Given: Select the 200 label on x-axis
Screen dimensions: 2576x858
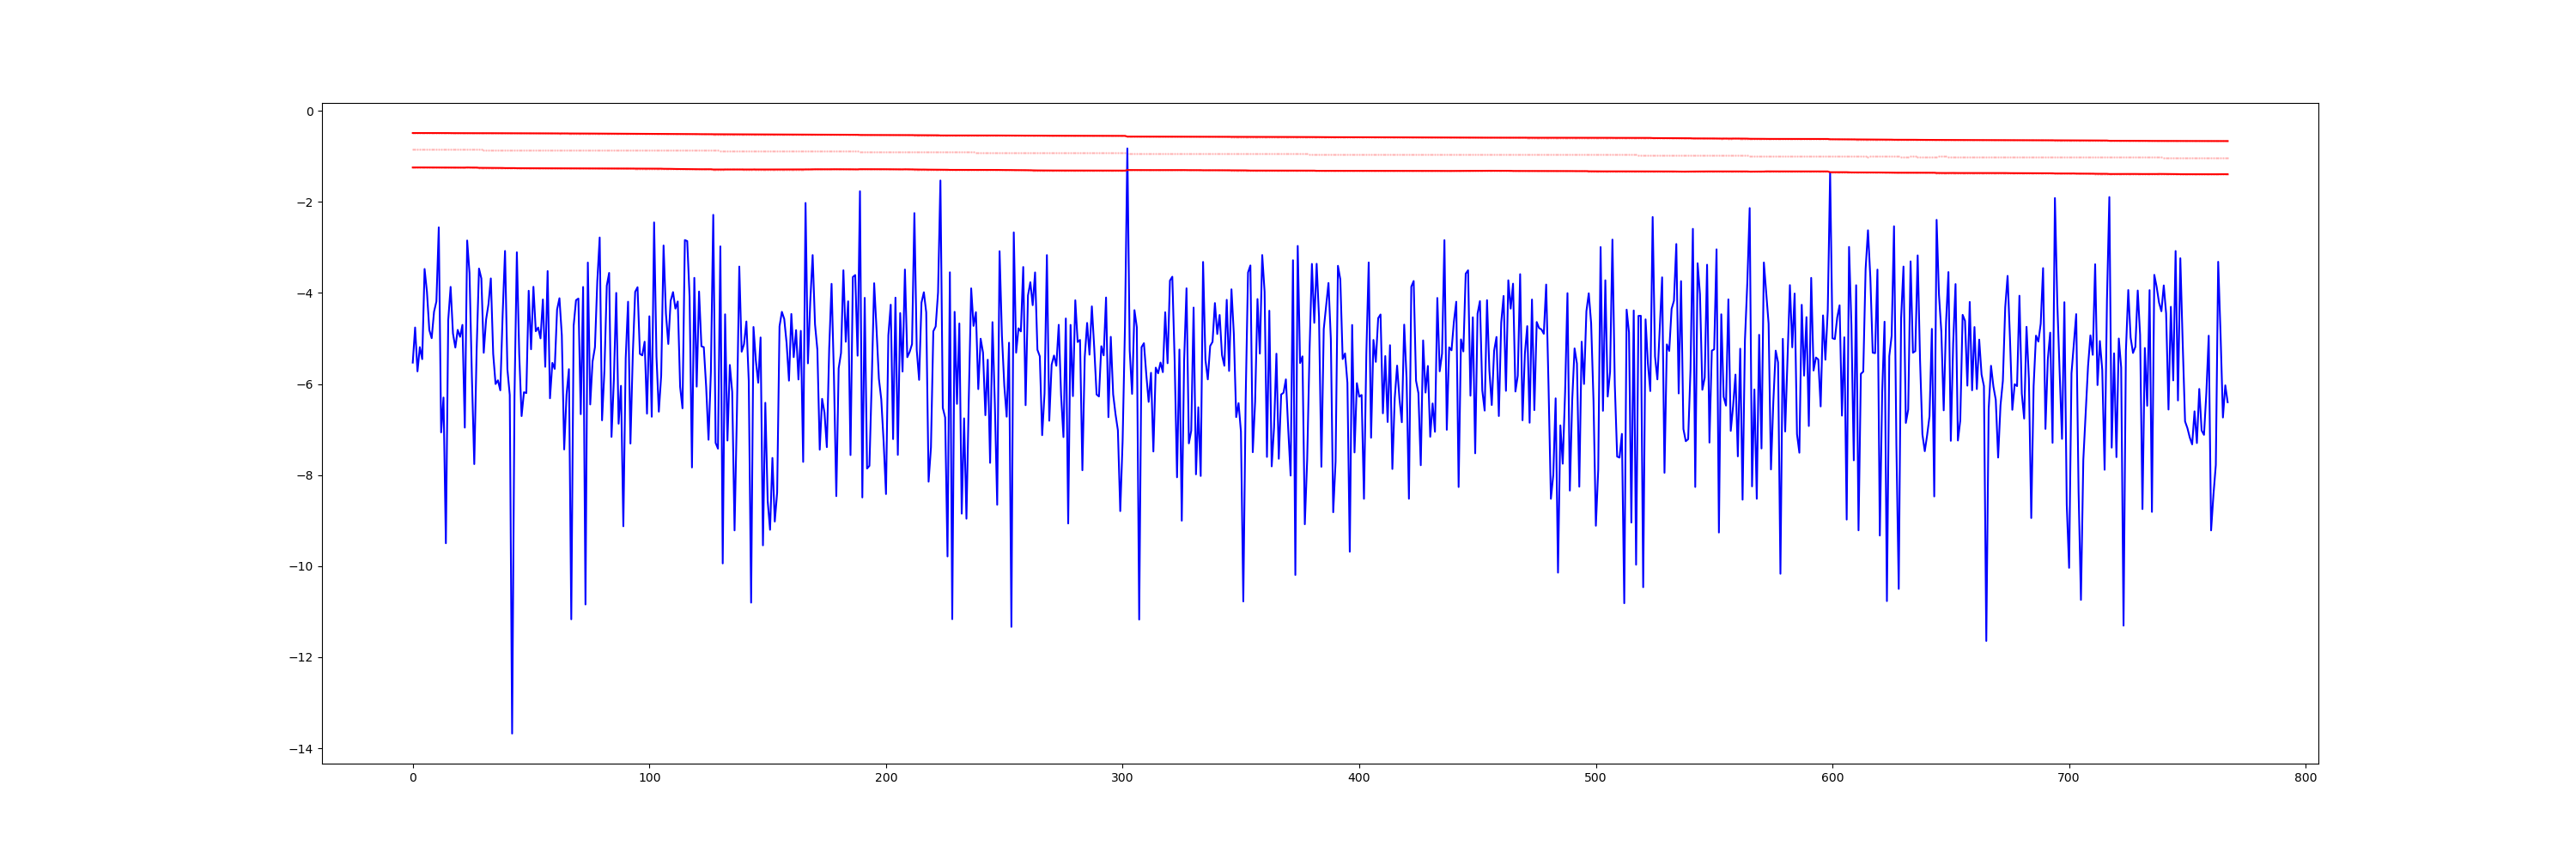Looking at the screenshot, I should [886, 778].
